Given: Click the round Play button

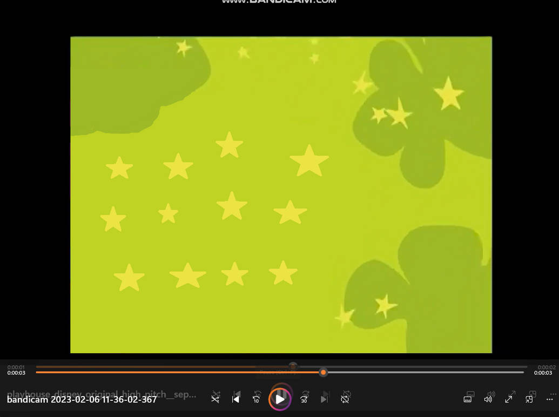Looking at the screenshot, I should (x=280, y=399).
